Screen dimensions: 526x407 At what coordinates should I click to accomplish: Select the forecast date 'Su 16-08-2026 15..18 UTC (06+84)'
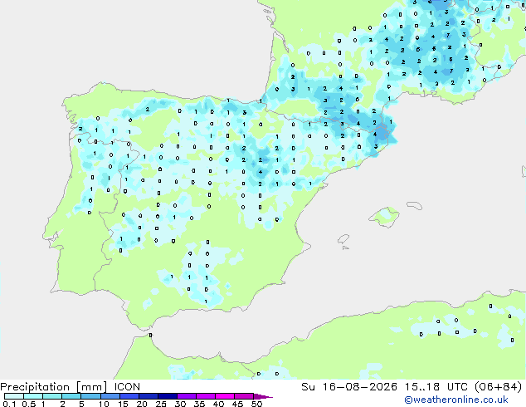[x=412, y=387]
